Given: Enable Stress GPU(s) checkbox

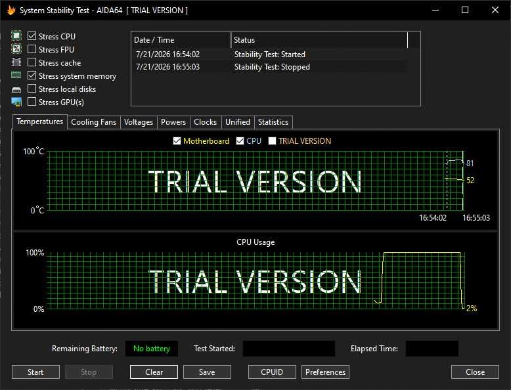Looking at the screenshot, I should pos(32,102).
